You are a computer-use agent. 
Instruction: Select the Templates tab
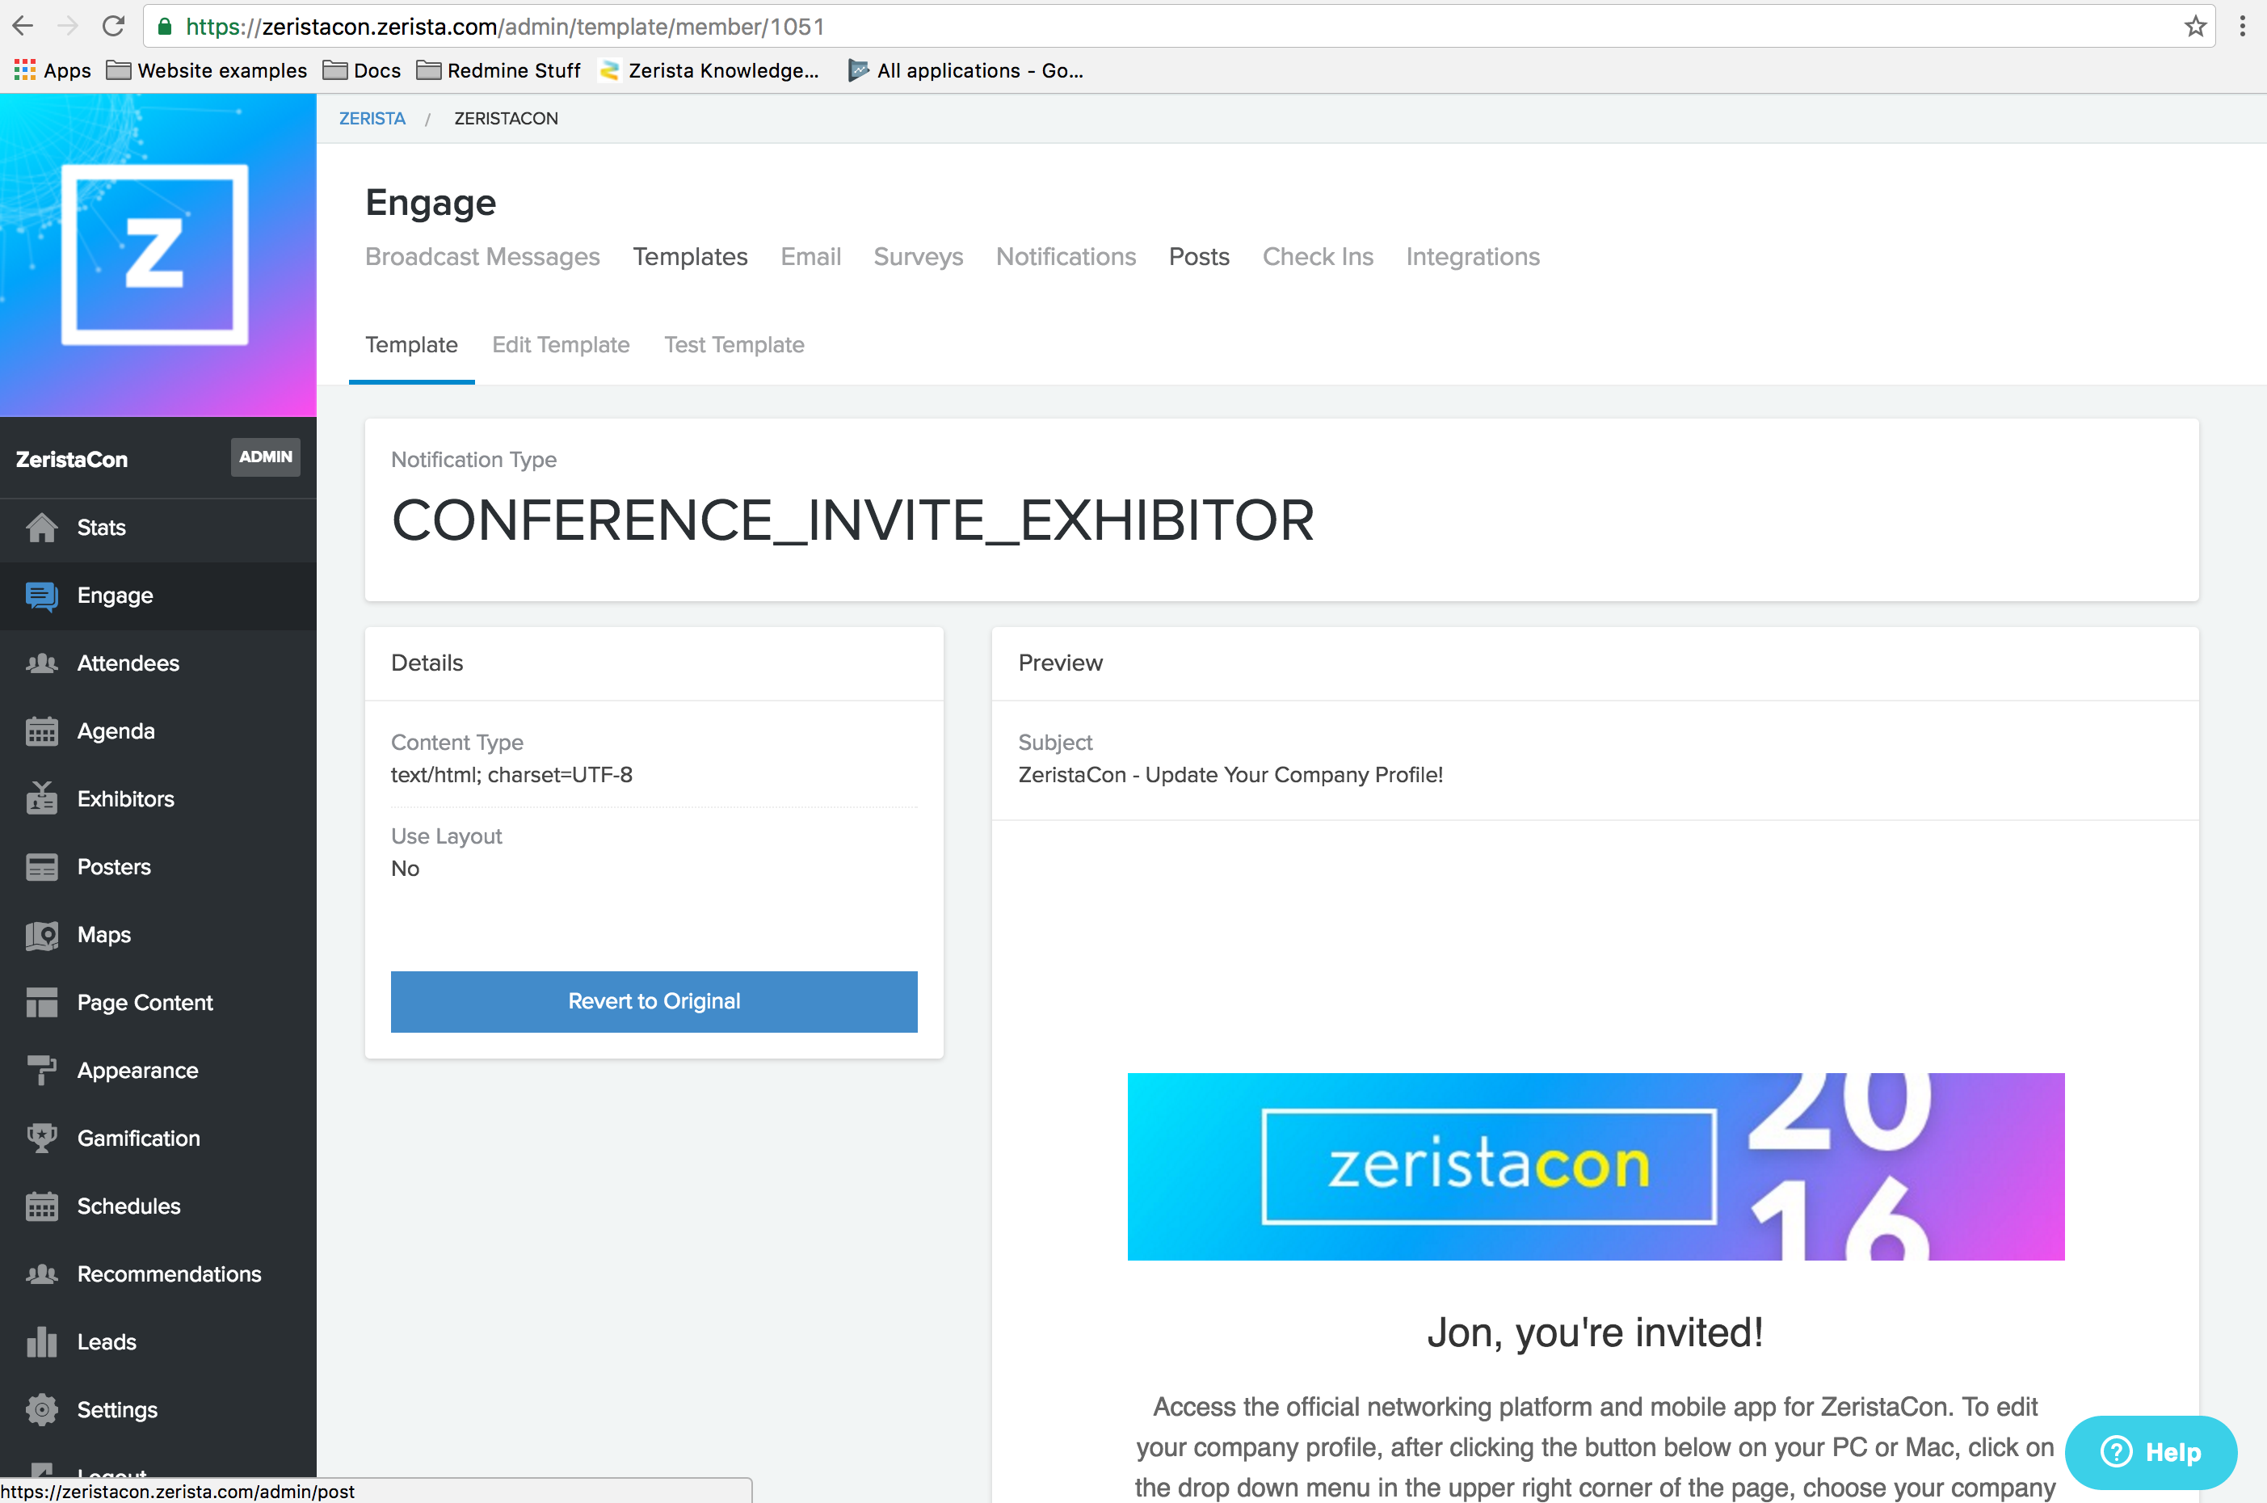click(690, 257)
